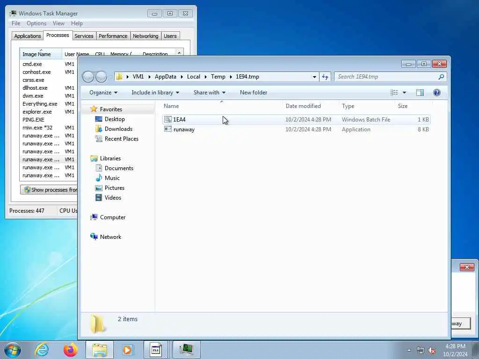The image size is (479, 359).
Task: Open Explorer help icon
Action: (437, 93)
